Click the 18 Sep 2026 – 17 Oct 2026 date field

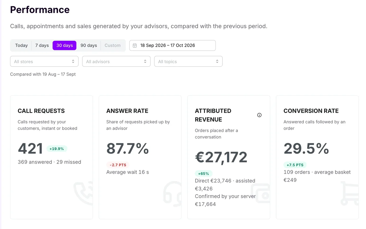173,46
